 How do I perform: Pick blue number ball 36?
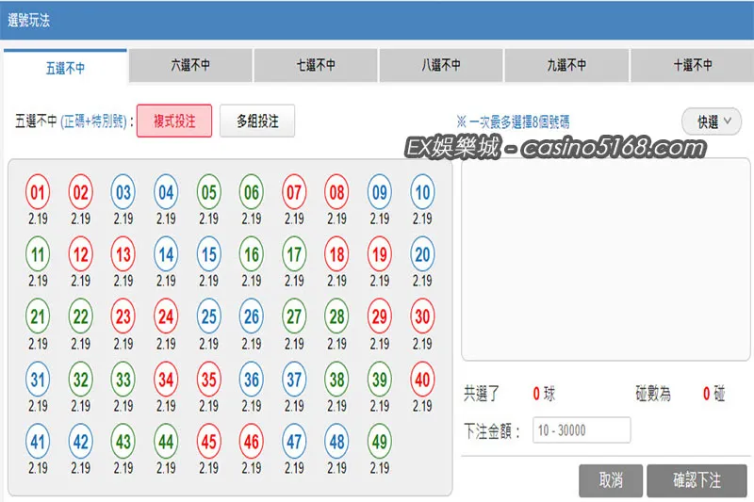click(252, 380)
